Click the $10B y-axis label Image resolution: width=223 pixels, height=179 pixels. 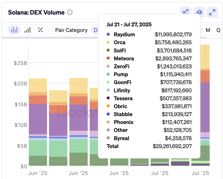coord(21,125)
